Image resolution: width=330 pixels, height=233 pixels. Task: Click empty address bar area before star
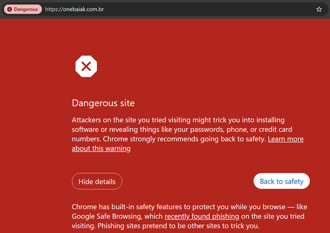click(212, 10)
